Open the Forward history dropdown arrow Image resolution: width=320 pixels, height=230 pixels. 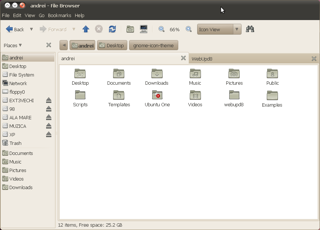coord(74,29)
